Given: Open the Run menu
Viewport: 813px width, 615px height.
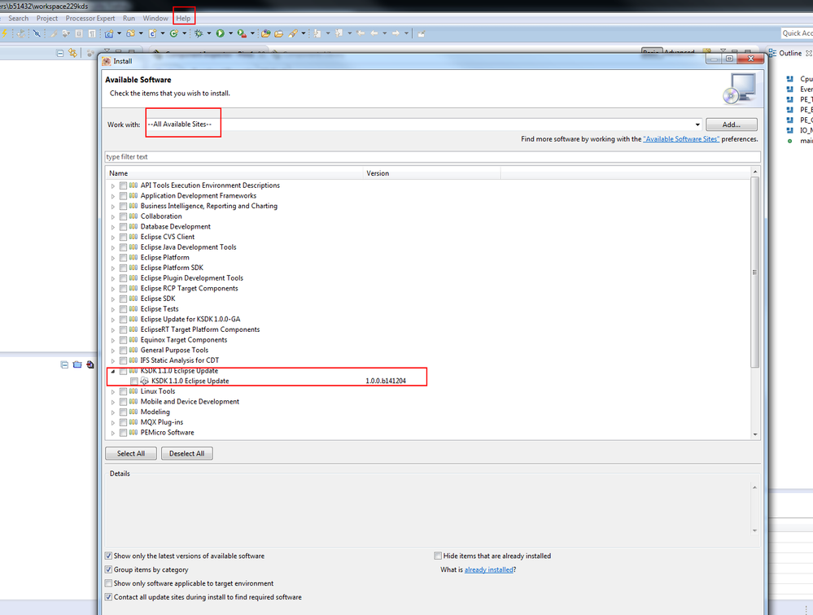Looking at the screenshot, I should (129, 18).
